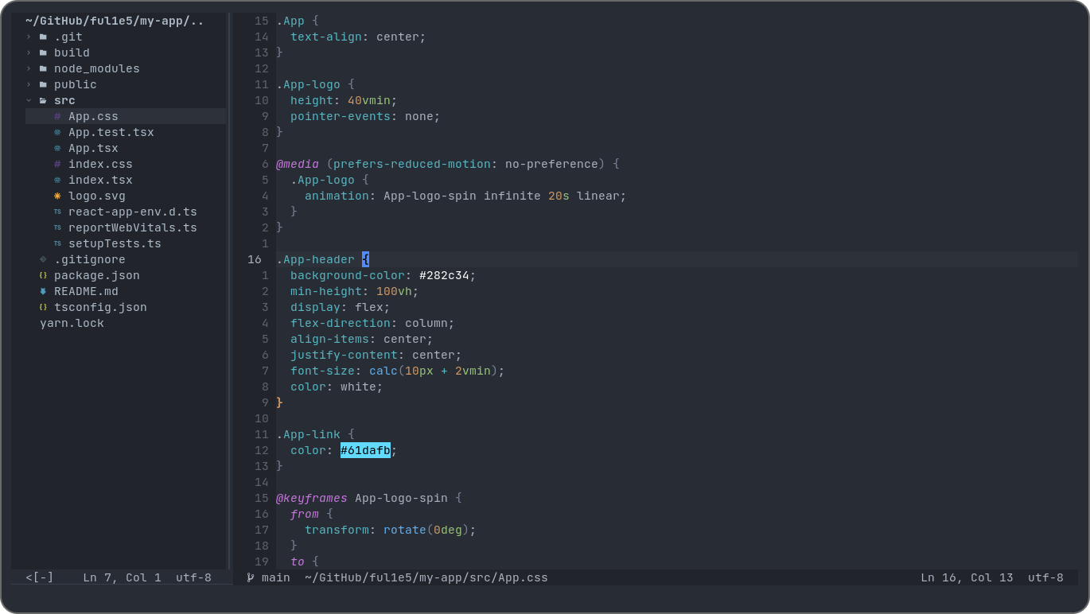
Task: Expand the node_modules folder
Action: coord(29,68)
